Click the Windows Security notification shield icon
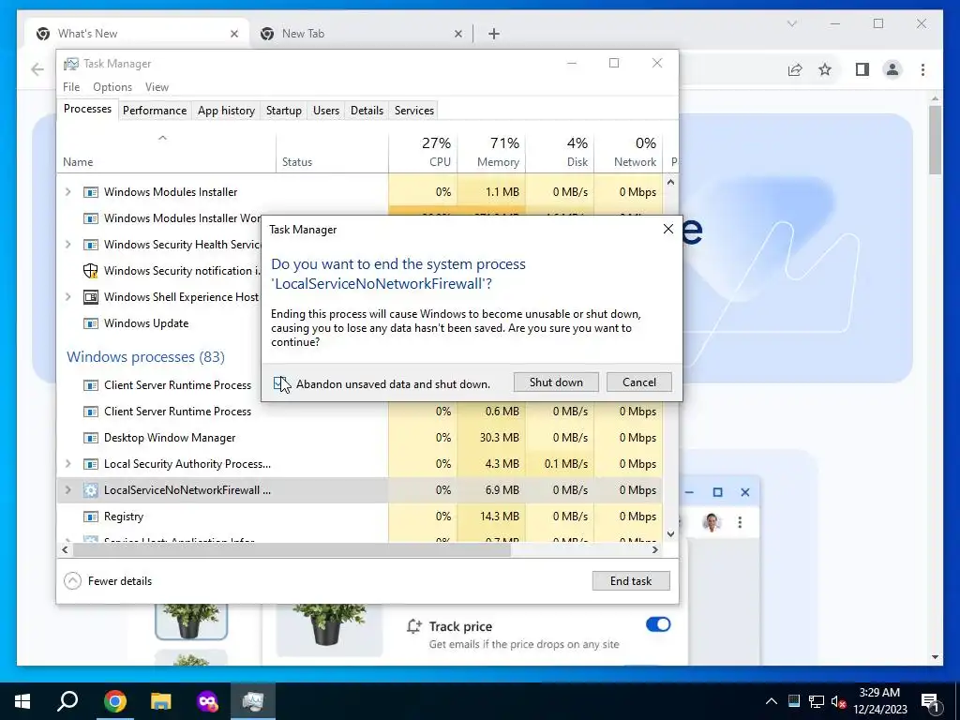This screenshot has height=720, width=960. [x=91, y=271]
